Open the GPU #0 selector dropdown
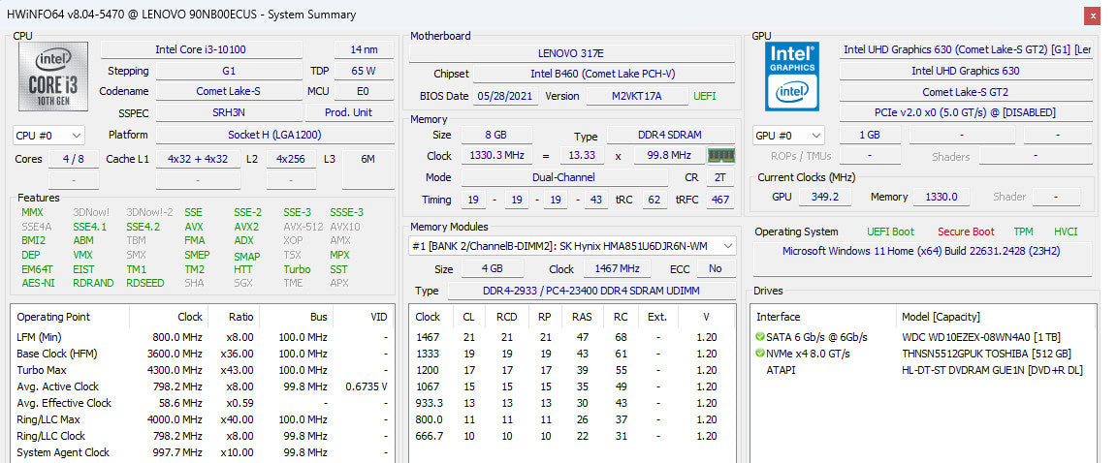The height and width of the screenshot is (463, 1117). pyautogui.click(x=788, y=136)
